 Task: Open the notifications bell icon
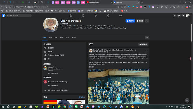(x=183, y=15)
